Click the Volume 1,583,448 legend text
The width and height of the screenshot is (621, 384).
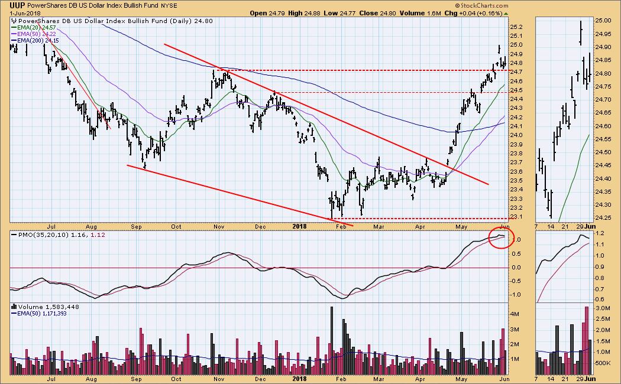click(x=48, y=307)
